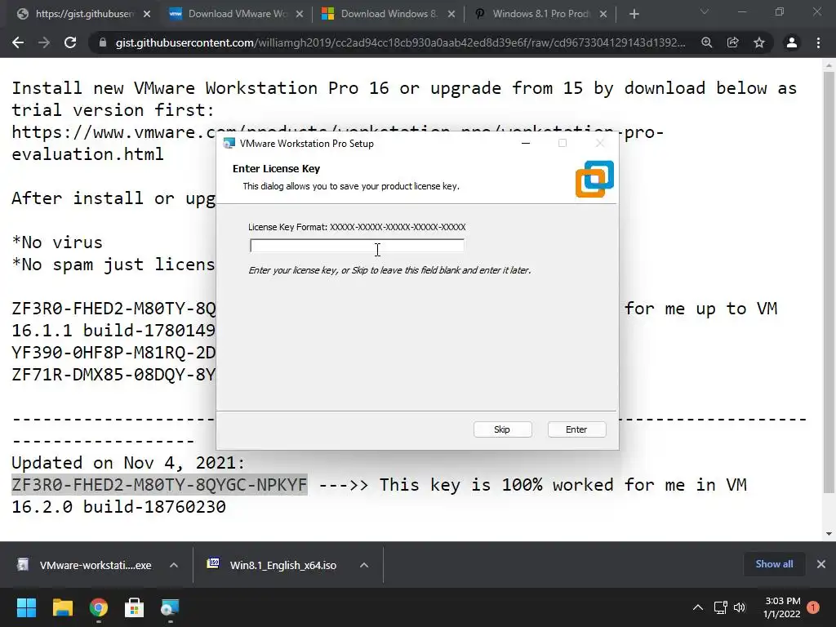Open a new browser tab

click(x=634, y=14)
